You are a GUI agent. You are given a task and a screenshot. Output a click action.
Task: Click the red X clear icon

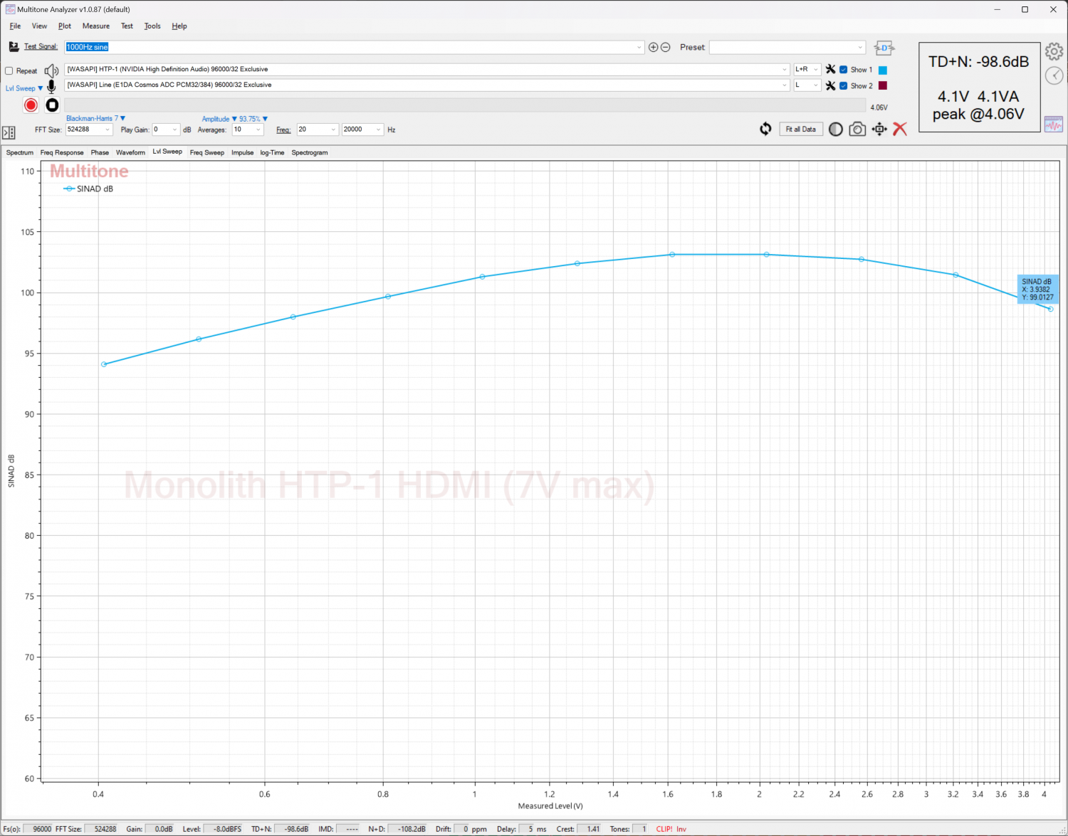pos(900,129)
